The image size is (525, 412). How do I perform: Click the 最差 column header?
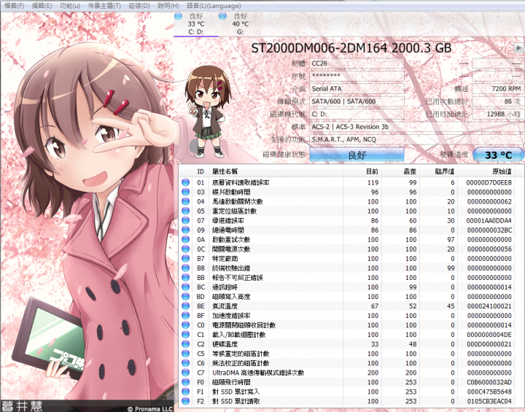pos(400,171)
